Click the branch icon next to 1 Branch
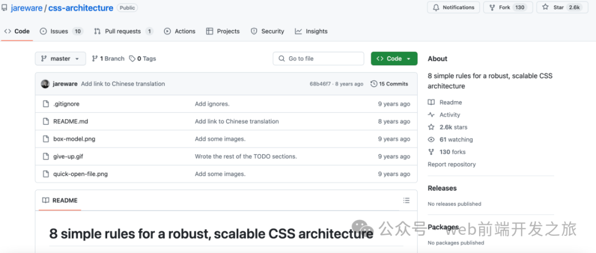The height and width of the screenshot is (253, 596). coord(95,59)
